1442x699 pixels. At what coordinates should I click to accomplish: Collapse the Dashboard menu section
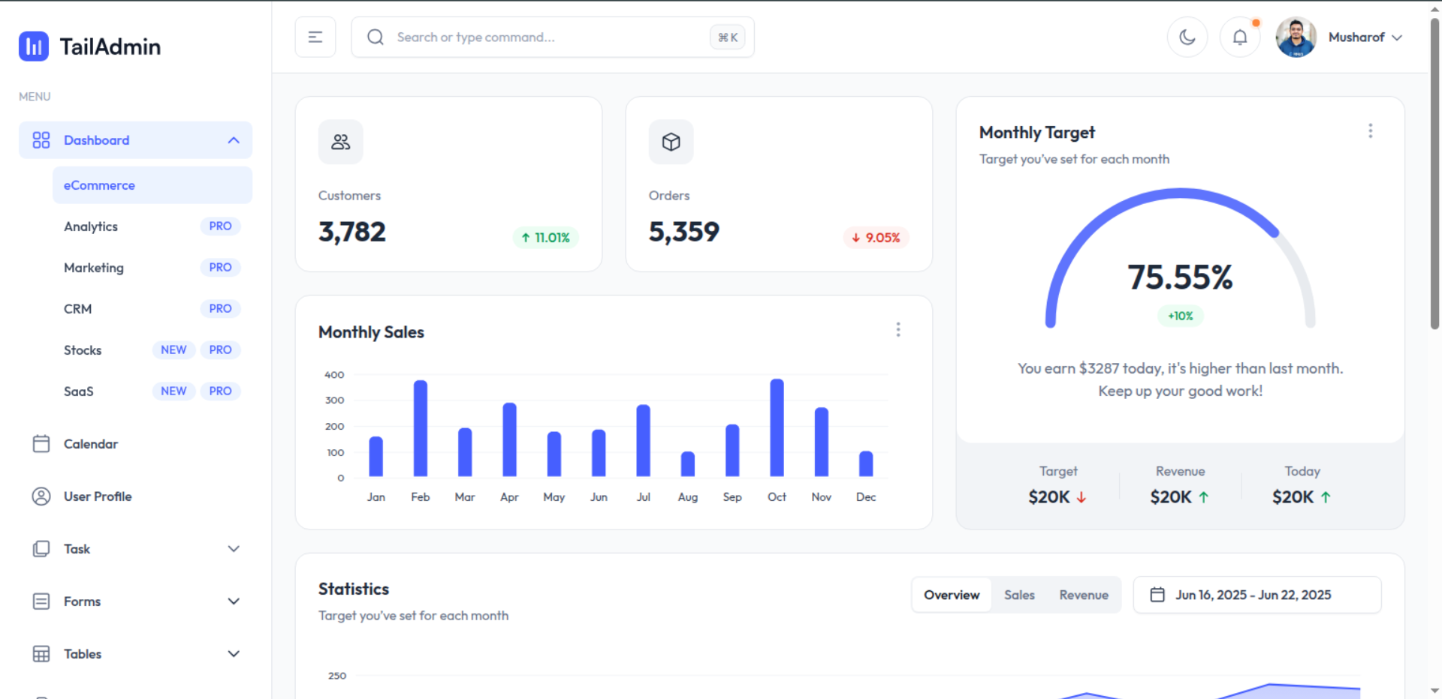point(234,140)
